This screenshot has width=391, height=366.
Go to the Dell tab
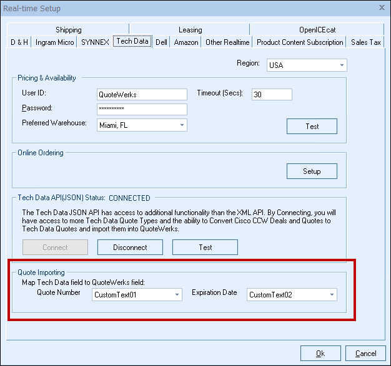click(161, 42)
